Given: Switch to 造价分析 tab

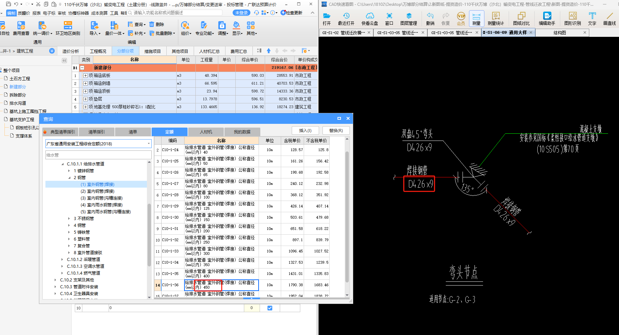Looking at the screenshot, I should tap(71, 51).
